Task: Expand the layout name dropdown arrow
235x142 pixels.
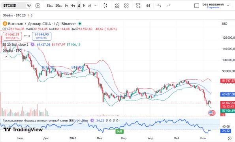Action: point(228,6)
